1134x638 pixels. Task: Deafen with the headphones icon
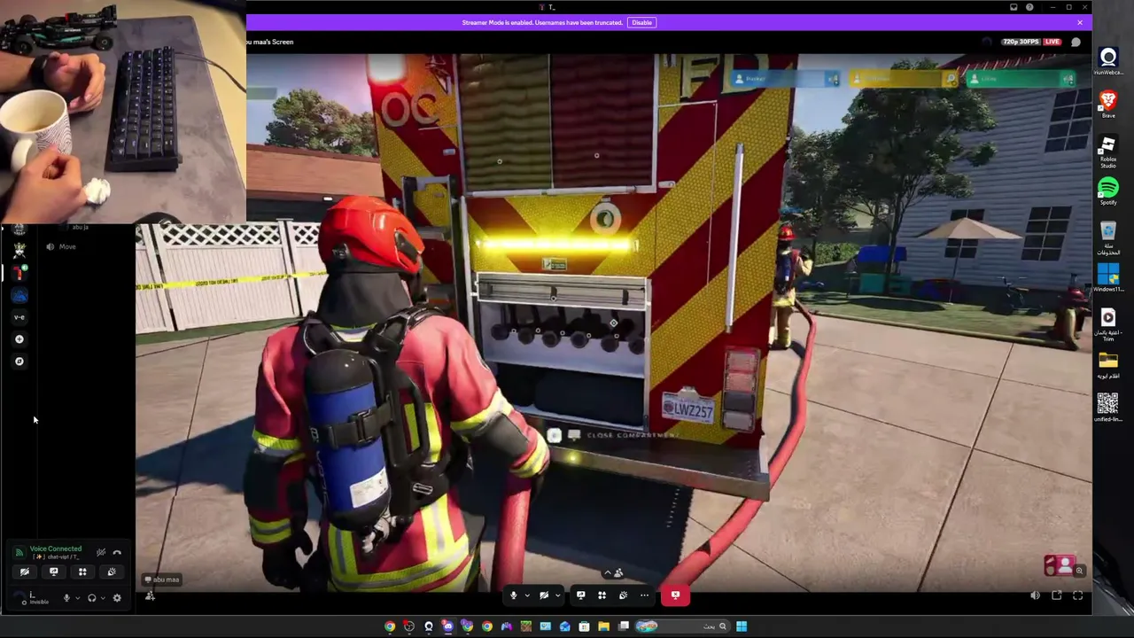click(x=91, y=598)
